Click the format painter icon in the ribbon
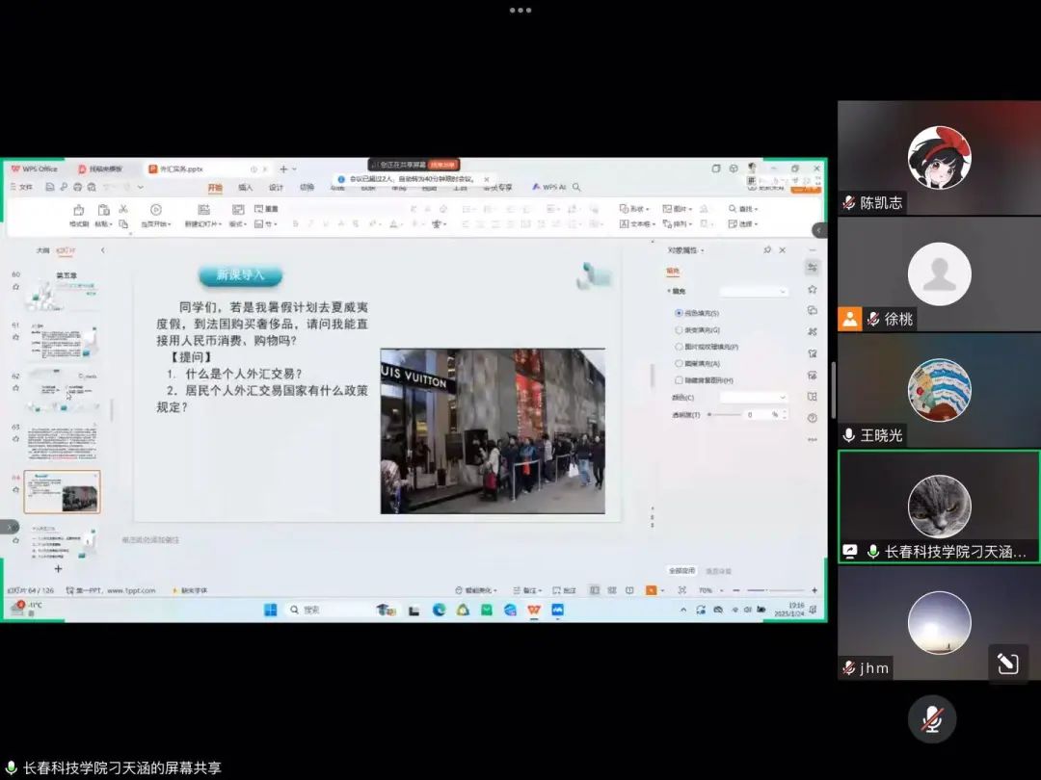This screenshot has width=1041, height=780. point(78,210)
